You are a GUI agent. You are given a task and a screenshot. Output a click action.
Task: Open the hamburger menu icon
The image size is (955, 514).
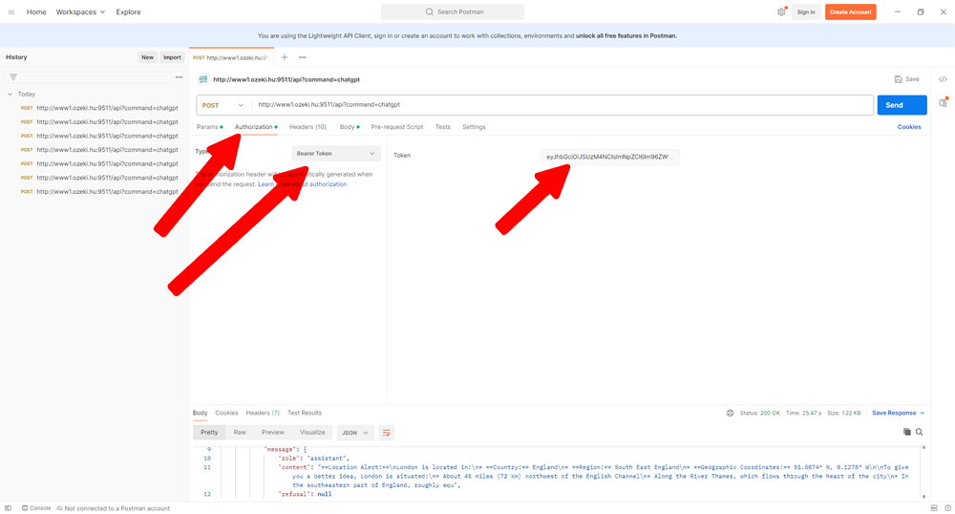pos(11,12)
